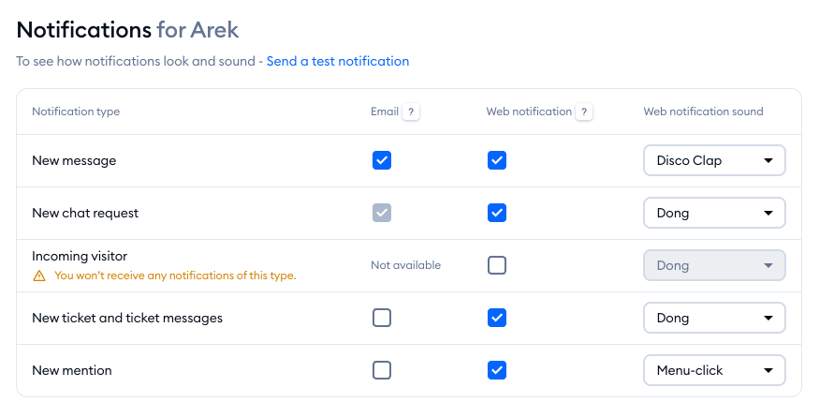Expand the New ticket sound dropdown
819x417 pixels.
713,318
